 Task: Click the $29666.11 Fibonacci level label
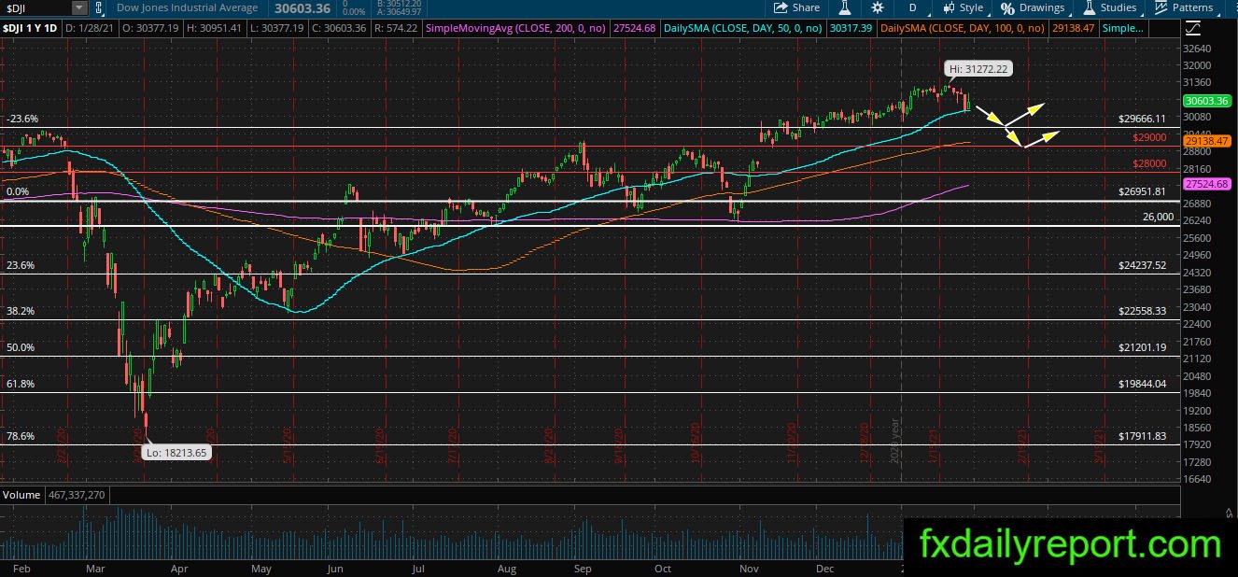point(1142,120)
